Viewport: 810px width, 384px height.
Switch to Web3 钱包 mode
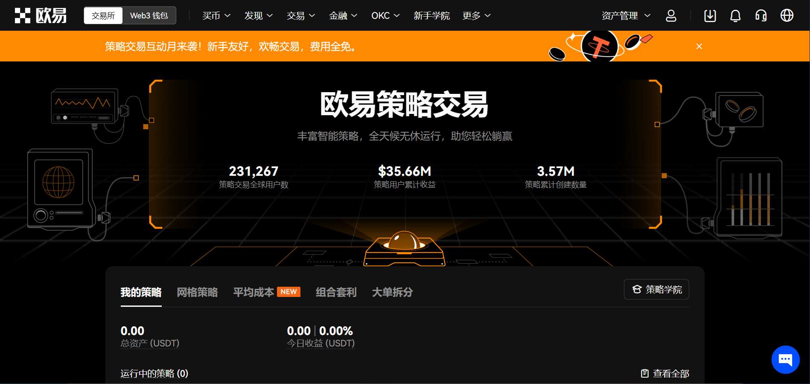click(x=149, y=15)
